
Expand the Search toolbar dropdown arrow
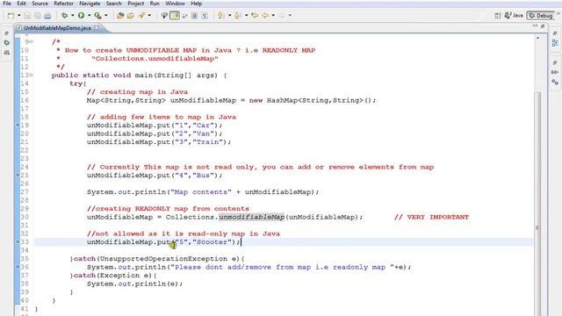click(149, 16)
